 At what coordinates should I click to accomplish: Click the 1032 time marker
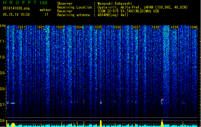[x=41, y=27]
